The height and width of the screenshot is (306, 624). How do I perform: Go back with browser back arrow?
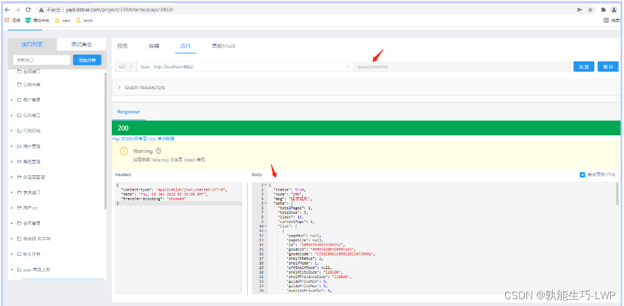tap(7, 10)
